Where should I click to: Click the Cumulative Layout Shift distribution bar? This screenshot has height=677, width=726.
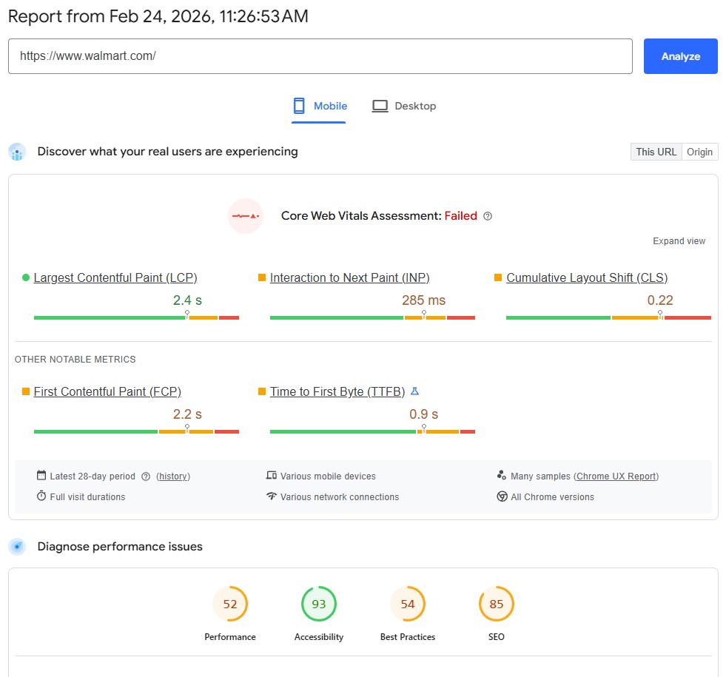pyautogui.click(x=608, y=317)
